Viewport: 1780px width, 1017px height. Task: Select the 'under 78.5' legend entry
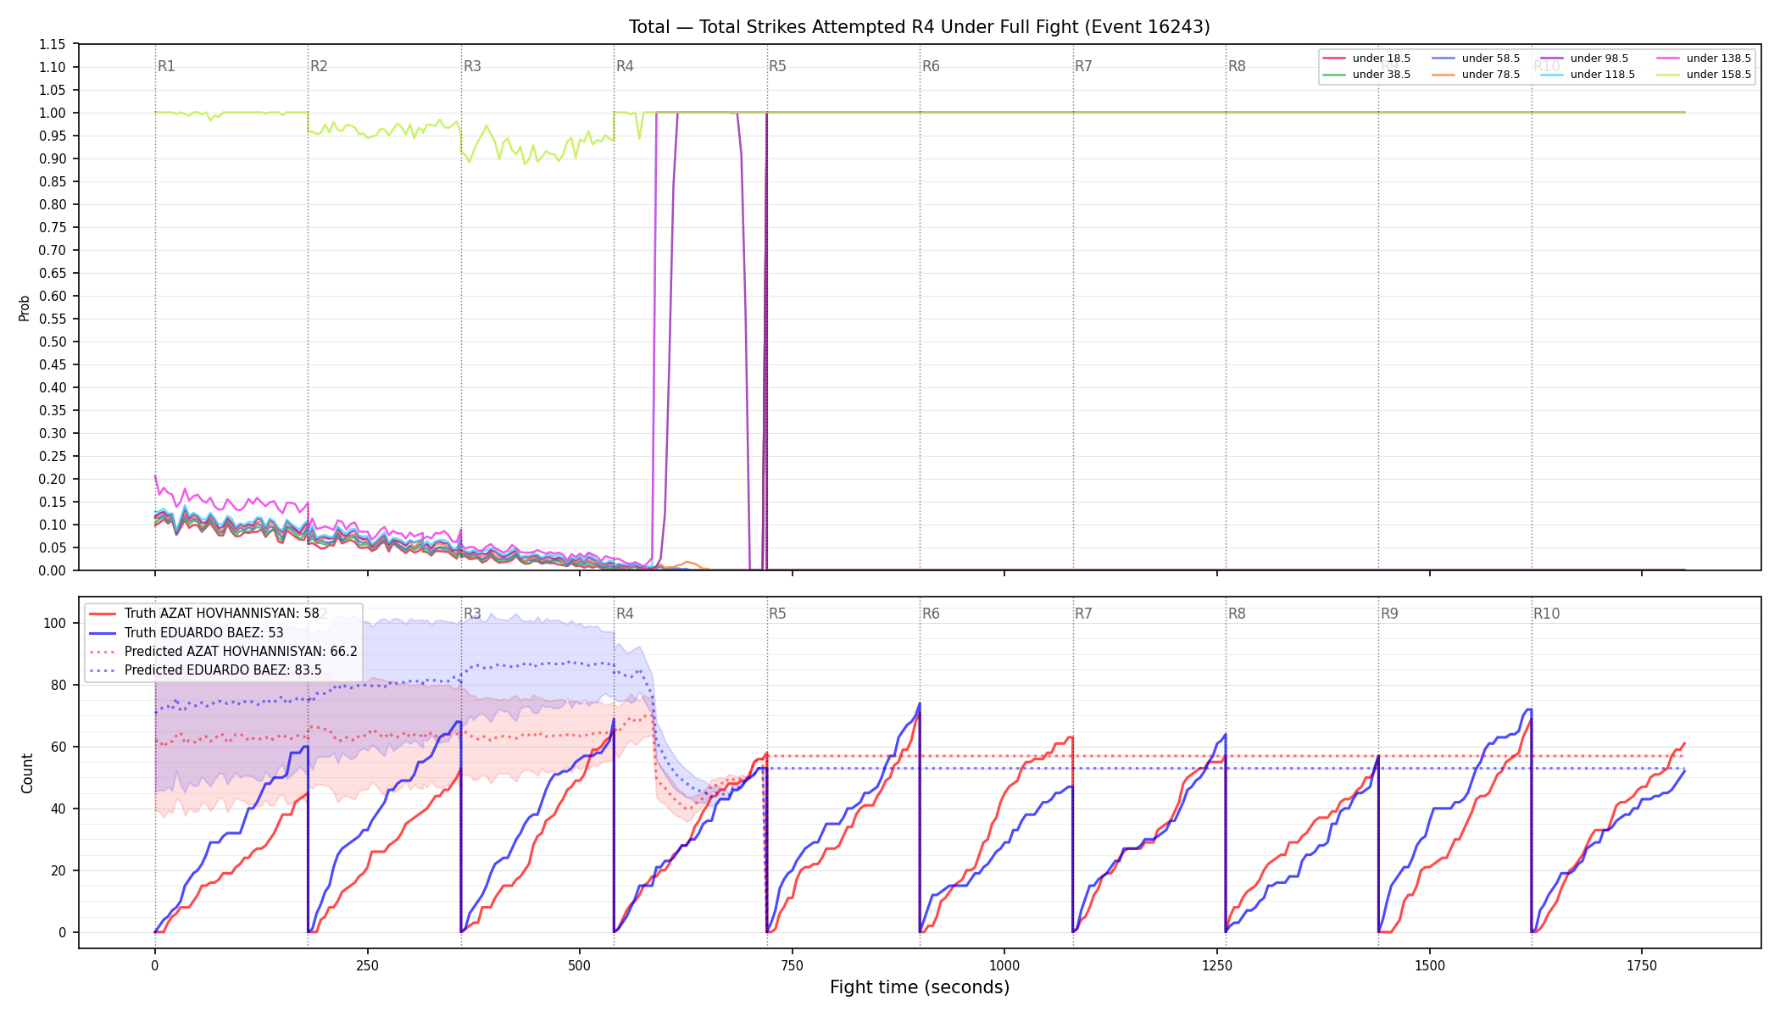click(1477, 75)
